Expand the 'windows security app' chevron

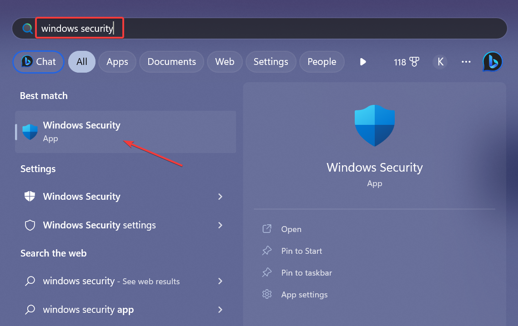(x=221, y=310)
